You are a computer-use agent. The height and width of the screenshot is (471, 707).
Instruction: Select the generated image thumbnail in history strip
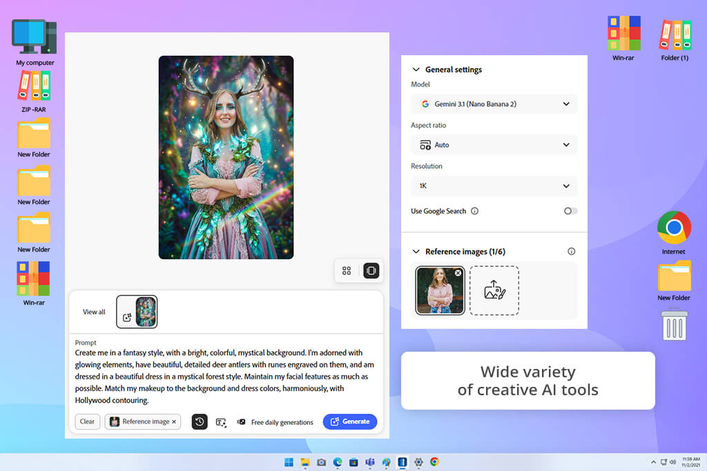(137, 312)
